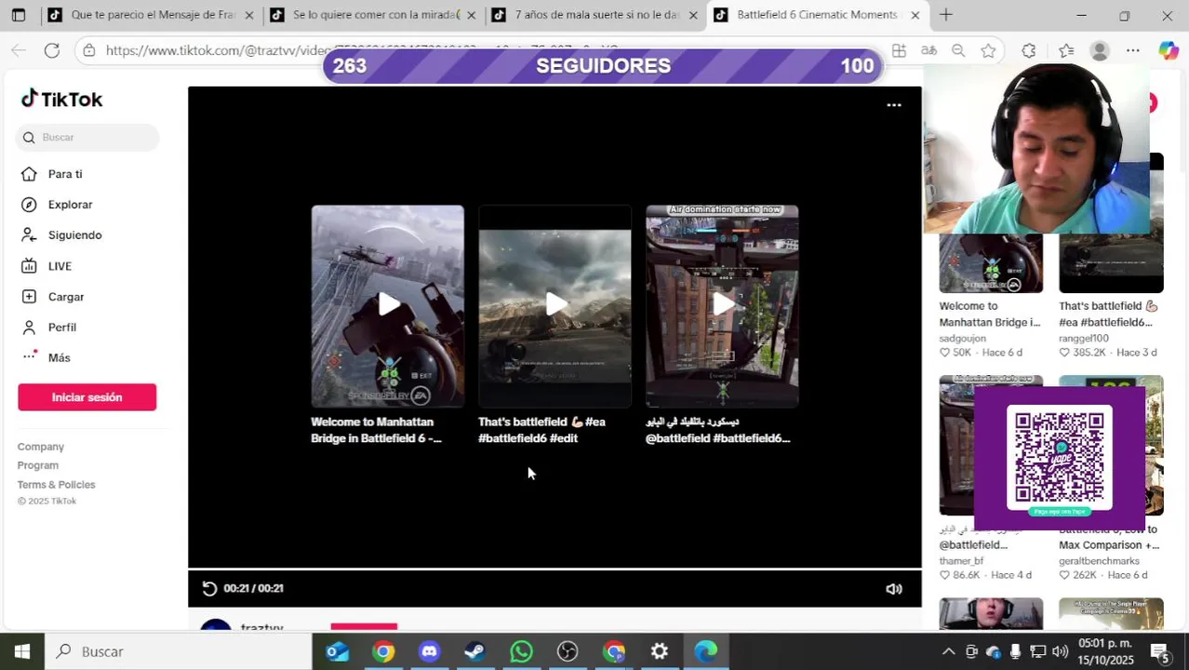Click the taskbar Buscar search box

pos(178,651)
